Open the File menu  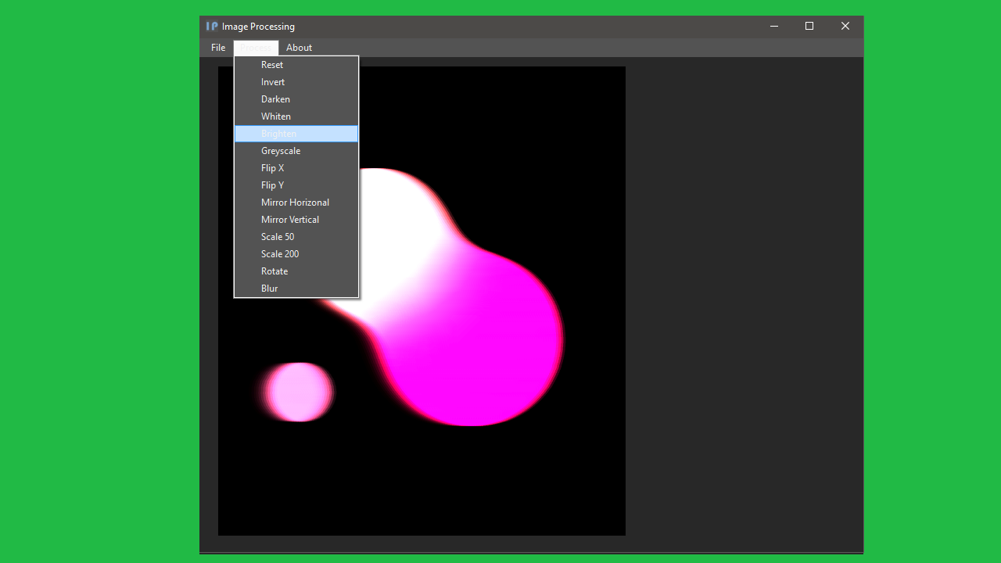coord(218,48)
